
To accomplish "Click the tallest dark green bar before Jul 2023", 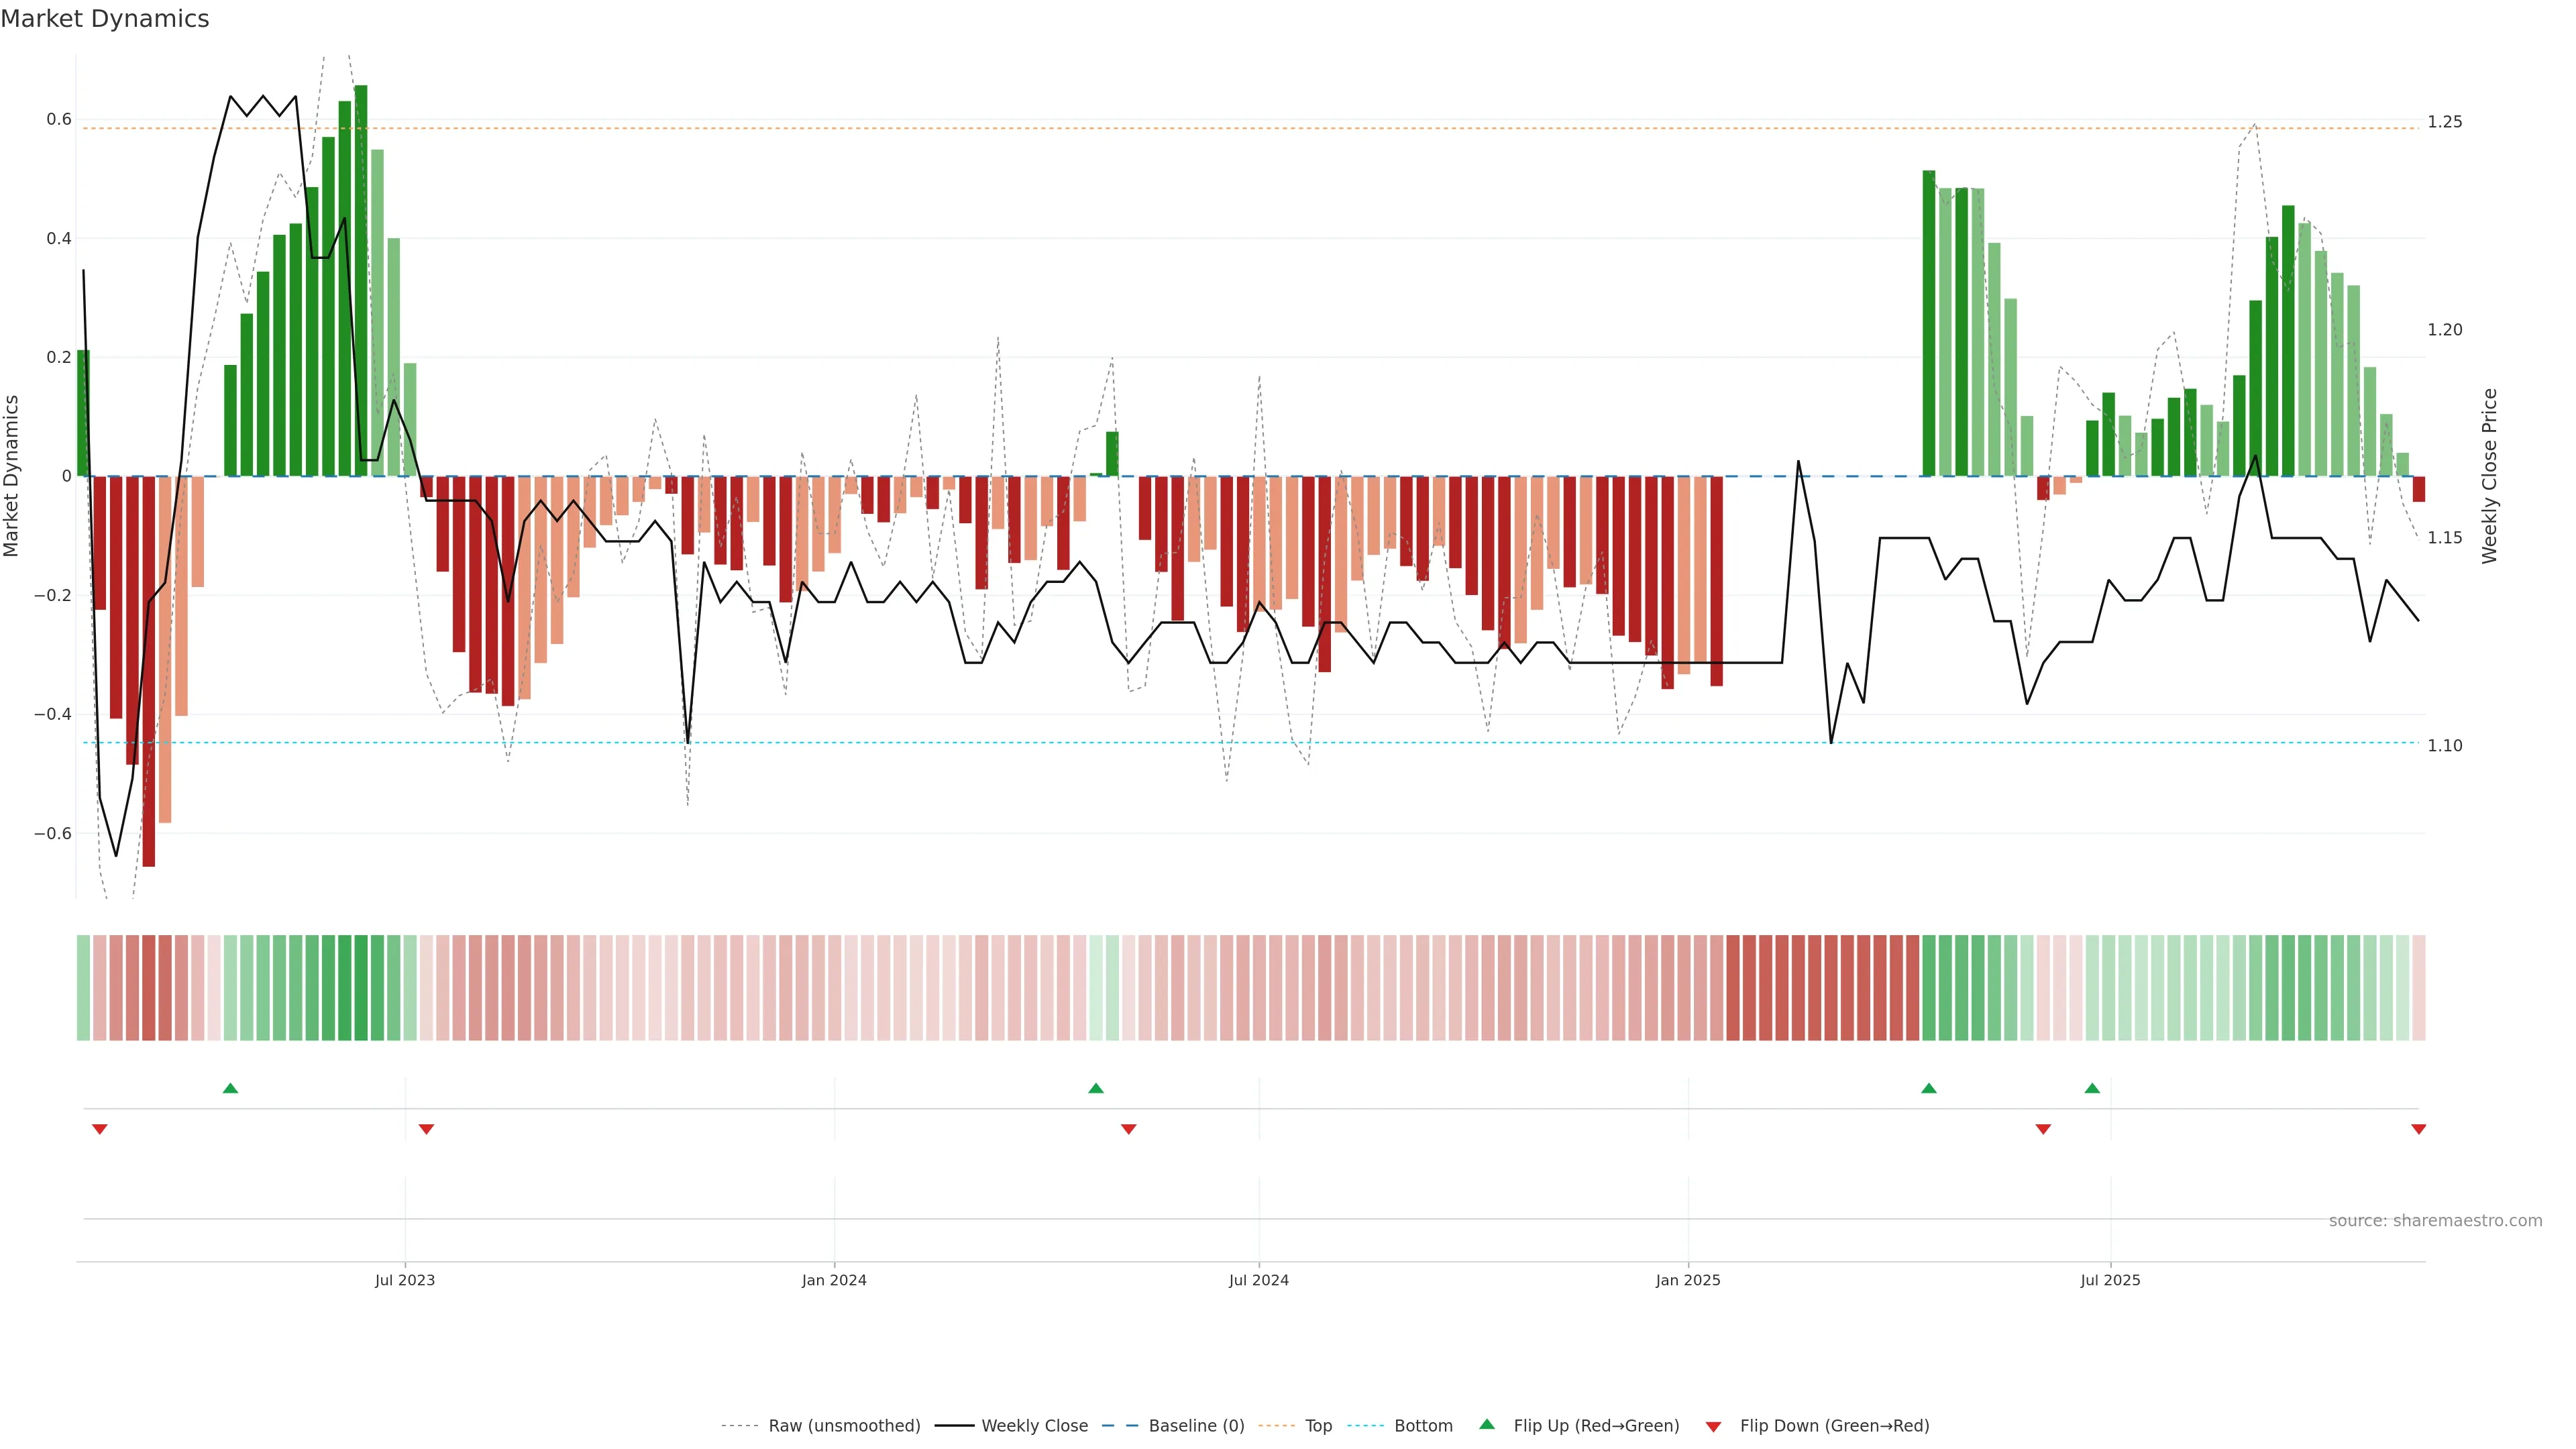I will point(361,280).
